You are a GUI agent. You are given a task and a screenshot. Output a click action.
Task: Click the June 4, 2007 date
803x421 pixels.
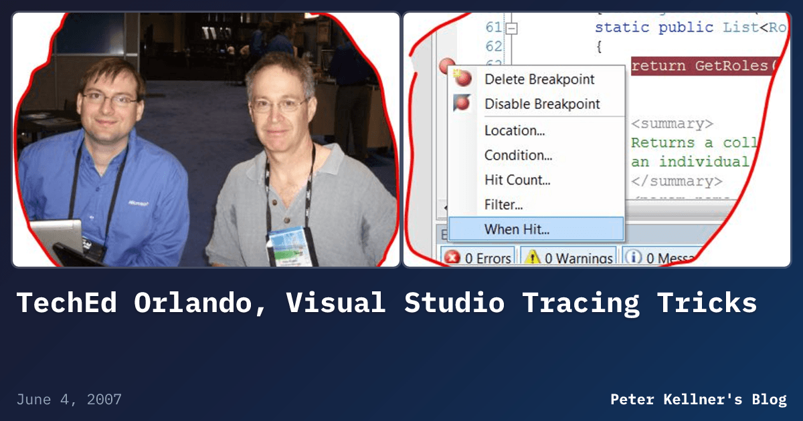pos(69,400)
